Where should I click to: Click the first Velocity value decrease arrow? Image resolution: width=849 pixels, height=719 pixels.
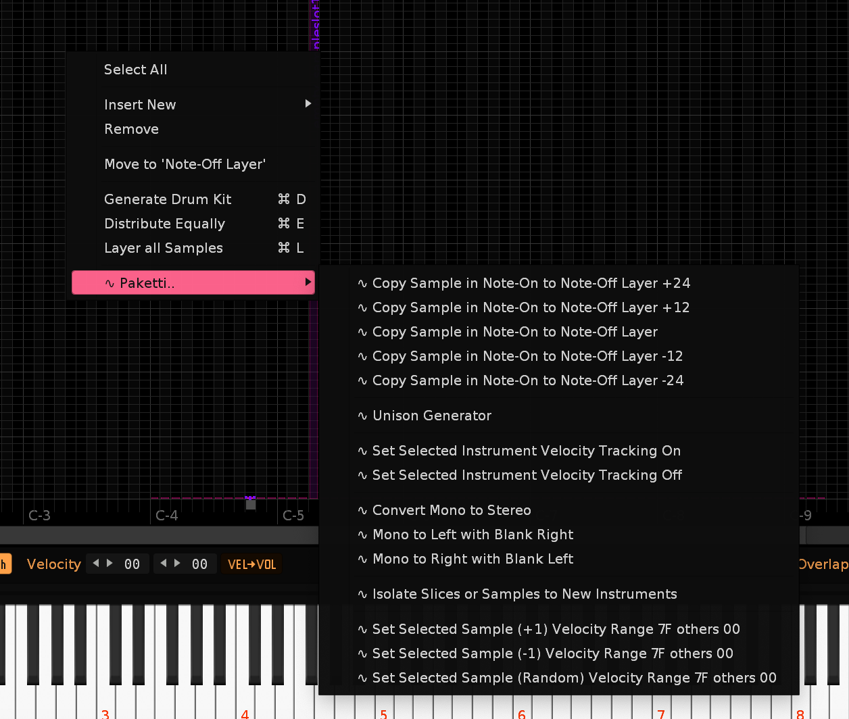tap(96, 563)
